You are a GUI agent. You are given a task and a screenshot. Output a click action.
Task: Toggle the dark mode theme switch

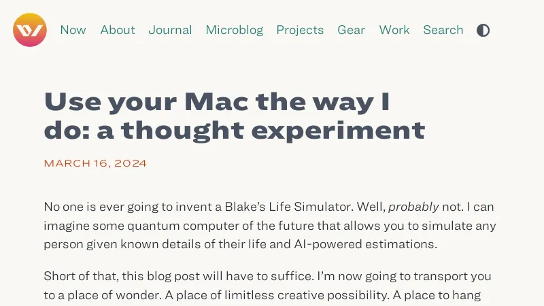pos(483,30)
